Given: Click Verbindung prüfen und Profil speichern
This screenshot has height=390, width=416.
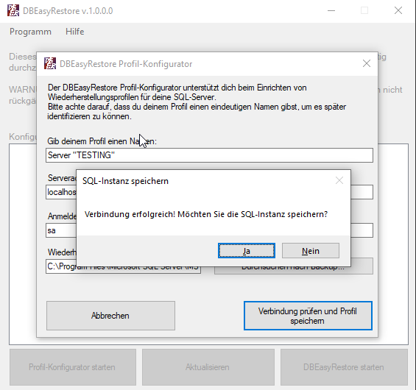Looking at the screenshot, I should [x=308, y=316].
